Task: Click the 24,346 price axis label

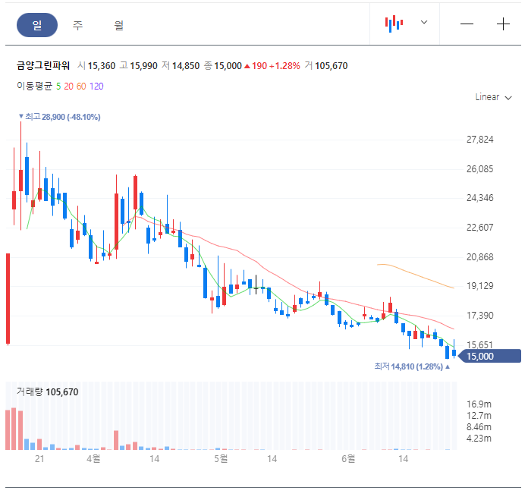Action: [x=480, y=198]
